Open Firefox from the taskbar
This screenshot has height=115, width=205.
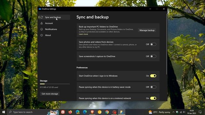pos(70,112)
